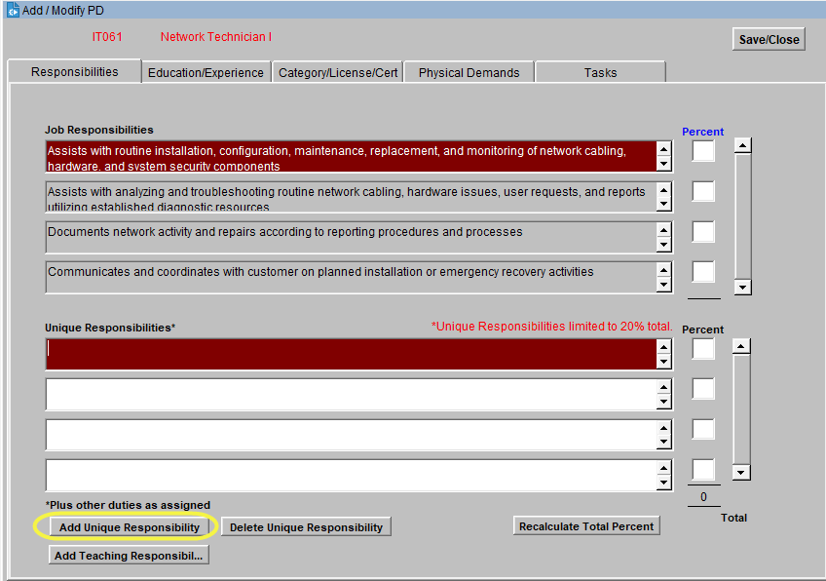Click the blue 'Percent' column header
Image resolution: width=826 pixels, height=581 pixels.
[702, 132]
